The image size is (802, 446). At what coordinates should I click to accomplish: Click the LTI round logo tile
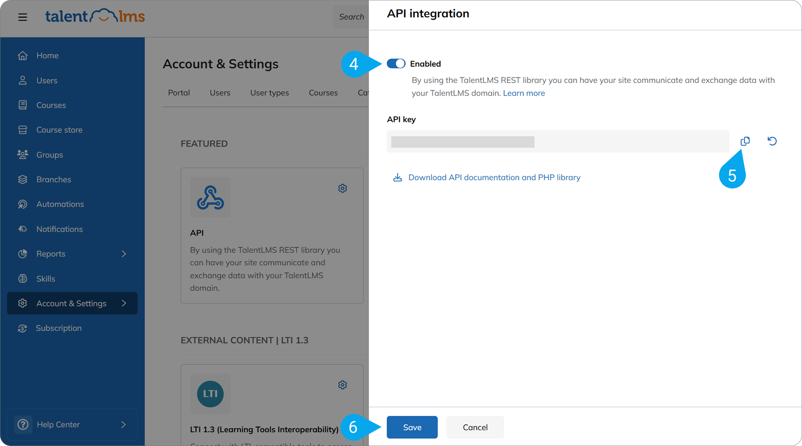(x=210, y=394)
